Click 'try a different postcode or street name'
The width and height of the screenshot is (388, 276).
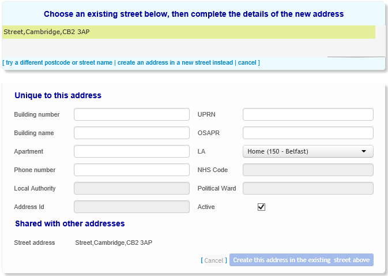[59, 62]
